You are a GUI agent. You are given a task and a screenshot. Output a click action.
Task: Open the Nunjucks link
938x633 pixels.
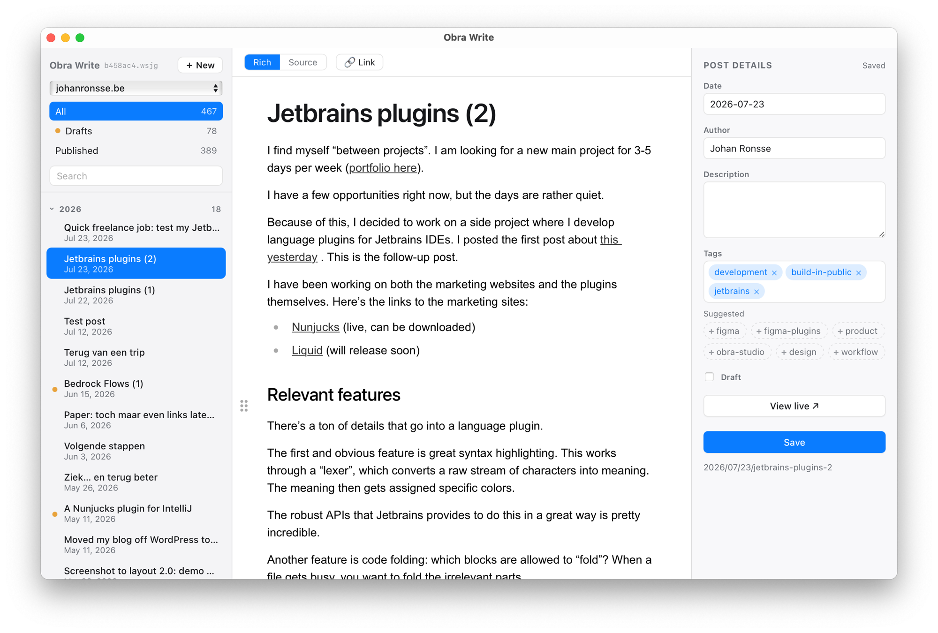pyautogui.click(x=315, y=327)
